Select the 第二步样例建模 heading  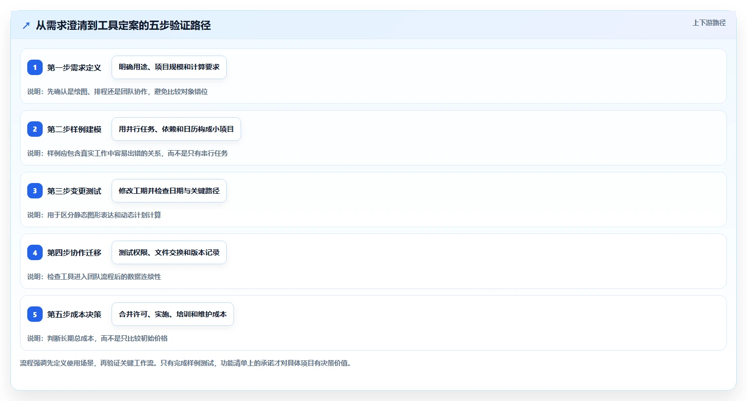(x=74, y=129)
